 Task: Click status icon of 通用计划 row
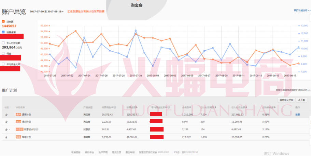tap(6, 115)
